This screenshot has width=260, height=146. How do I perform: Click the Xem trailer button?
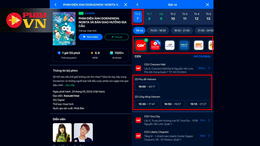pyautogui.click(x=91, y=37)
